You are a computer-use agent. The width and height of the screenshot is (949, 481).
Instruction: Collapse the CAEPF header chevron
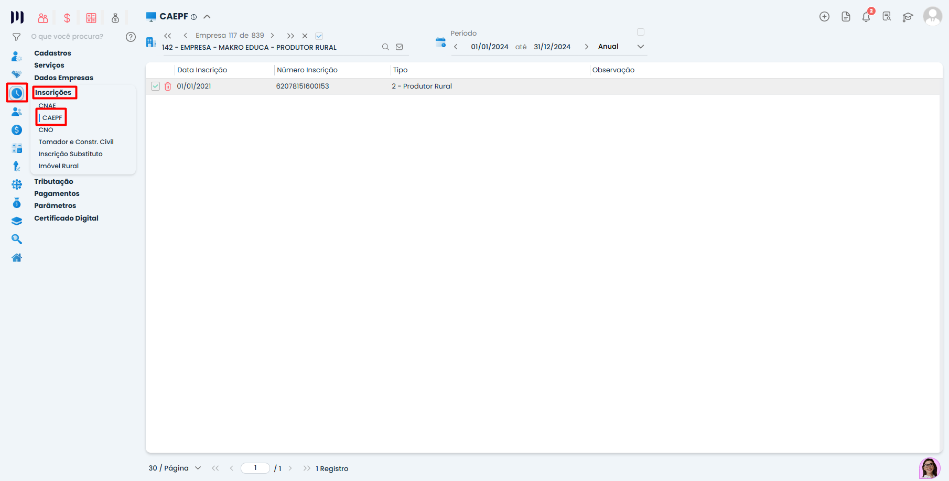(207, 17)
